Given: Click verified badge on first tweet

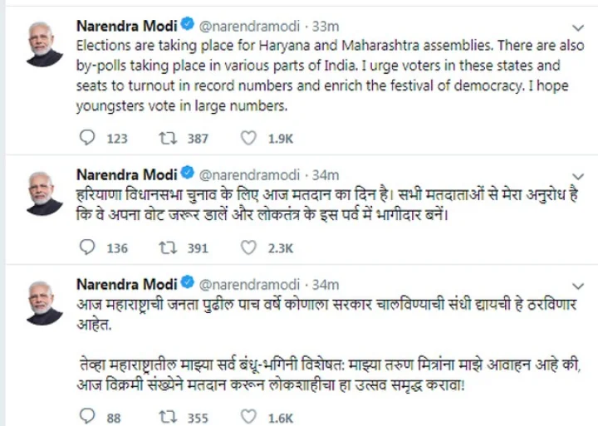Looking at the screenshot, I should pos(188,26).
